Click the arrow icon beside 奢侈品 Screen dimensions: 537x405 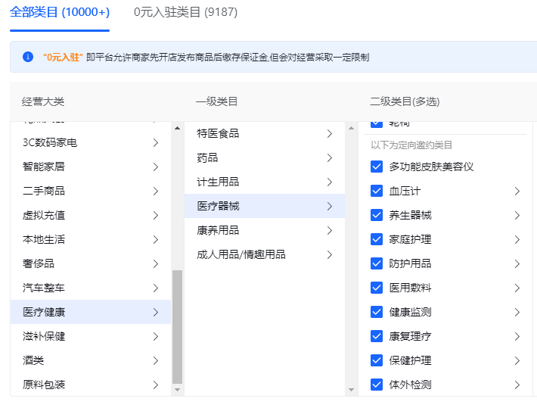pos(155,263)
